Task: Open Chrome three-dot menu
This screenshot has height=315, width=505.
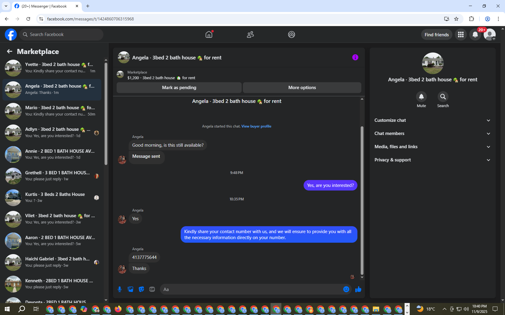Action: [498, 19]
